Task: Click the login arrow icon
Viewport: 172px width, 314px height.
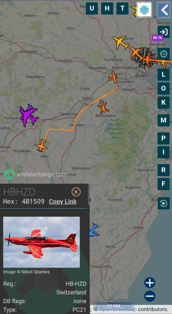Action: tap(164, 32)
